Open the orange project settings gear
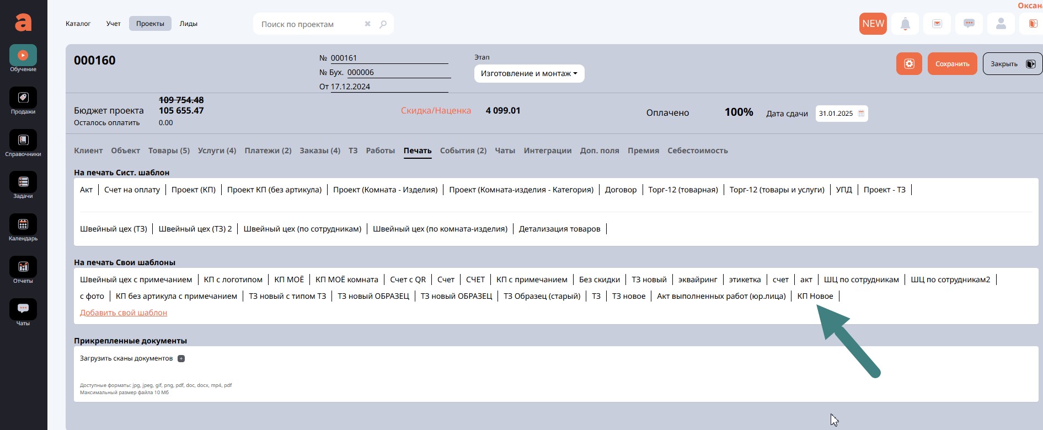Viewport: 1043px width, 430px height. pyautogui.click(x=909, y=64)
